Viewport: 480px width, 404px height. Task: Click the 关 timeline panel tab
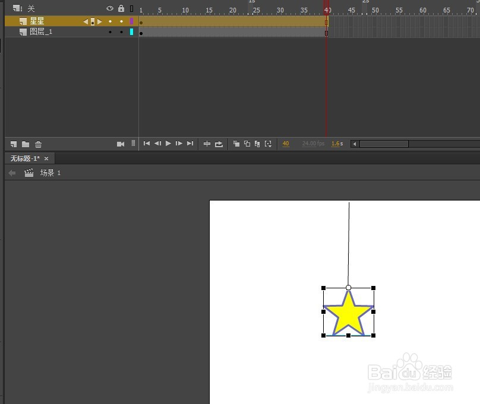pos(30,8)
